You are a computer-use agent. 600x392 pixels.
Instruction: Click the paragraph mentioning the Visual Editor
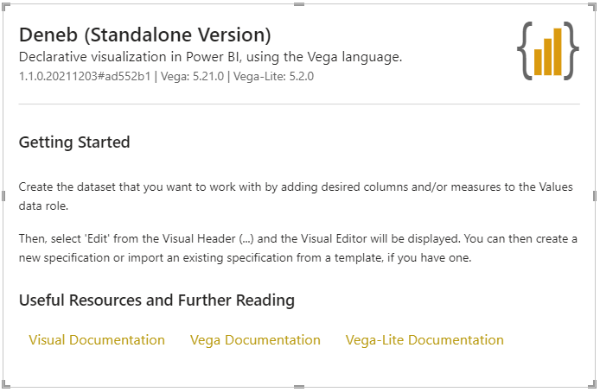click(x=298, y=248)
